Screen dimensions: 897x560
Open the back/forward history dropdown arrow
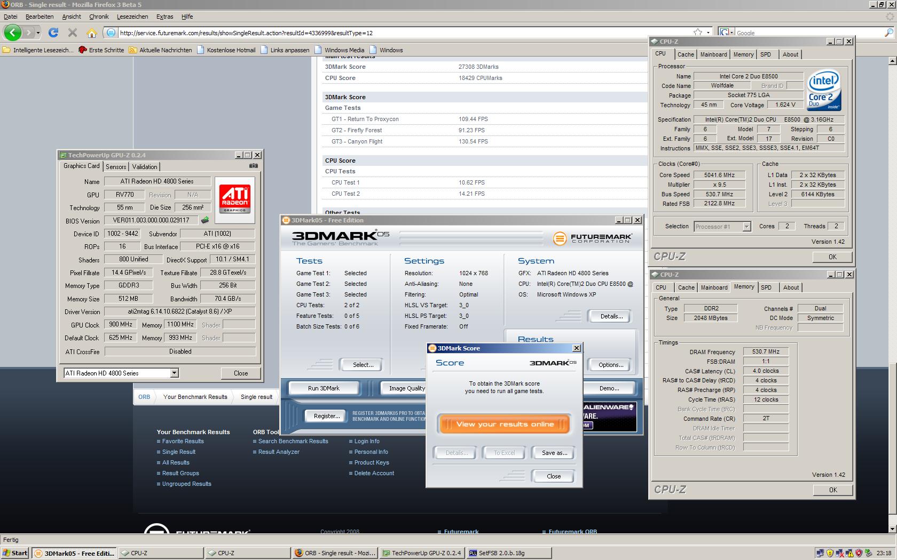coord(38,33)
